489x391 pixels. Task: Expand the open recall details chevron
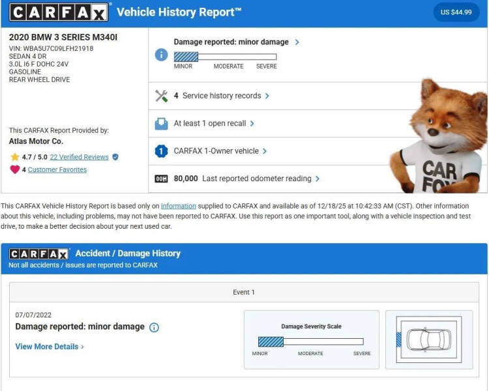click(x=252, y=123)
